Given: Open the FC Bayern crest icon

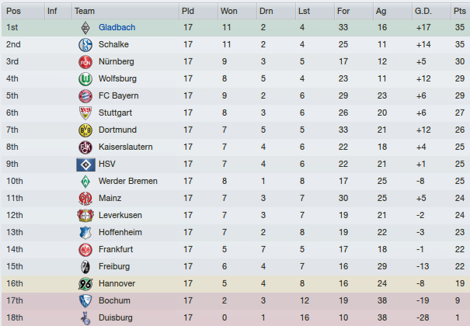Looking at the screenshot, I should 85,96.
